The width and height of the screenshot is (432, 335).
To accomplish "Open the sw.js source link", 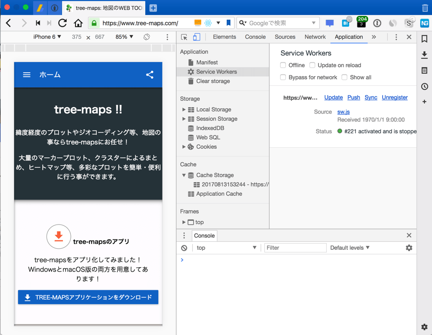I will 343,112.
